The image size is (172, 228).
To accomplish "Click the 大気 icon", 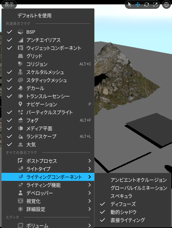I will (20, 144).
